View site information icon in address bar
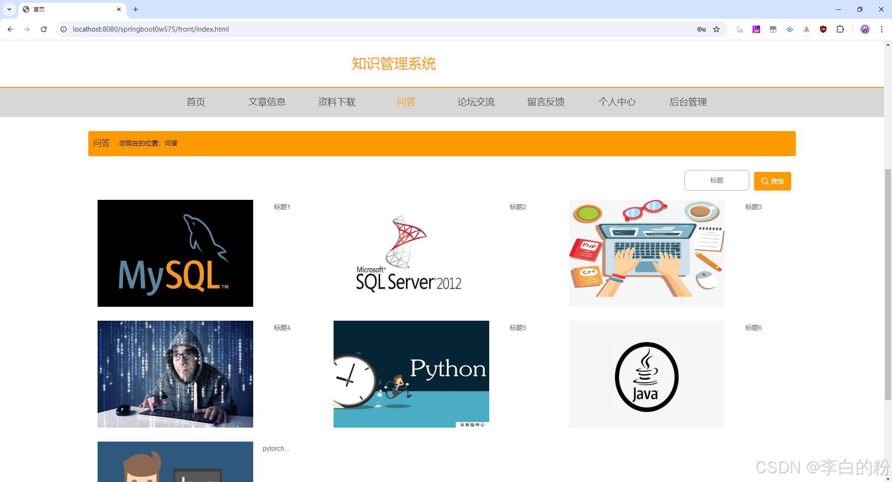The image size is (892, 482). [x=64, y=29]
